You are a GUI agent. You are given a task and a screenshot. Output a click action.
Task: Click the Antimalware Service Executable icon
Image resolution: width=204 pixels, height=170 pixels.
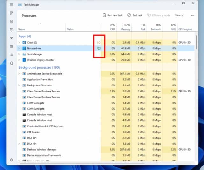point(24,74)
